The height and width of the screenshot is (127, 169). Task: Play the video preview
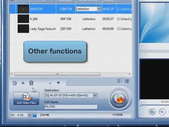point(152,112)
